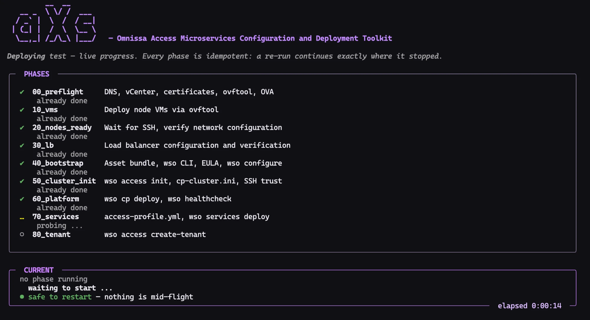Select the 30_lb phase name
The width and height of the screenshot is (590, 320).
[43, 145]
